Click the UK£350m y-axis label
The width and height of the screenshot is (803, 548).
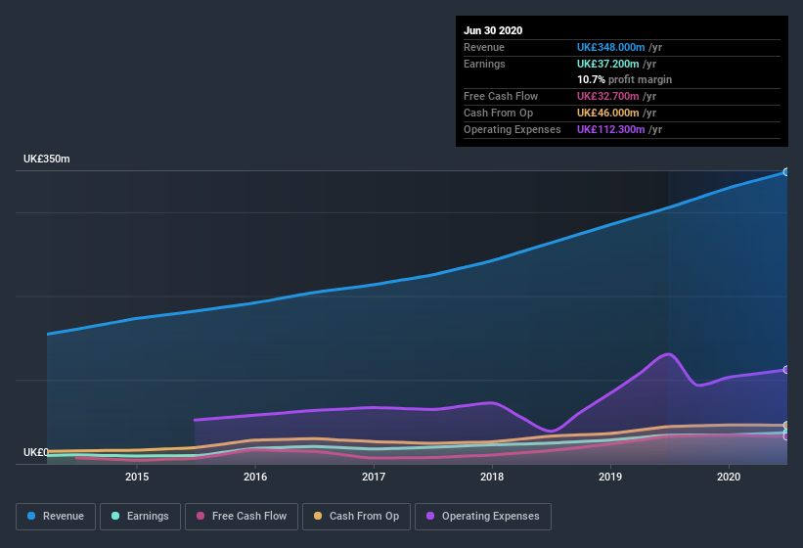[x=47, y=159]
